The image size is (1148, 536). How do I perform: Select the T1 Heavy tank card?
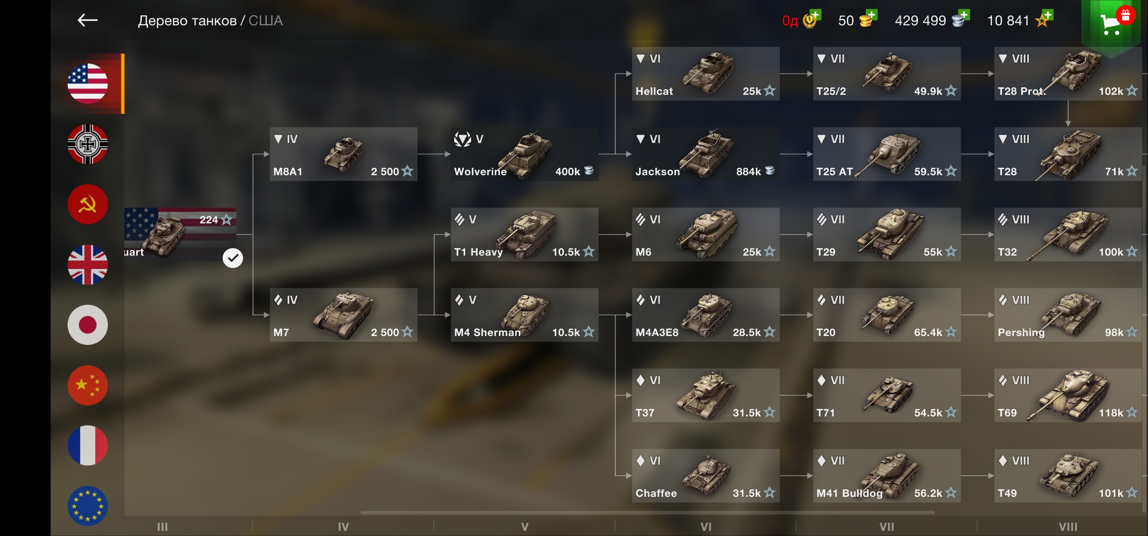[x=524, y=235]
